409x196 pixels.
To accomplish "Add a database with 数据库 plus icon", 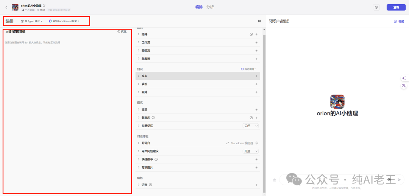I will coord(256,118).
